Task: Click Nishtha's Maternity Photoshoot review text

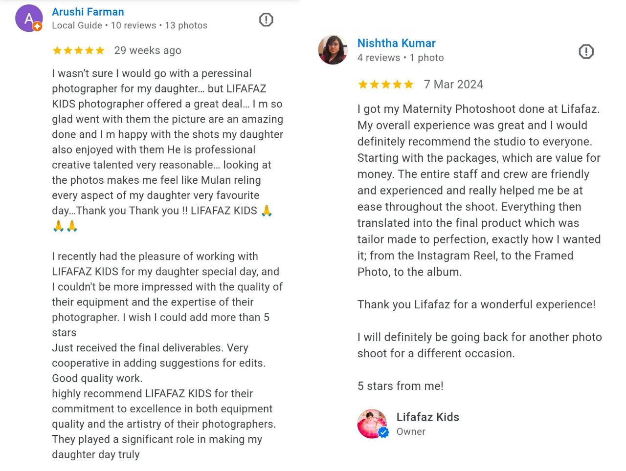Action: coord(478,190)
